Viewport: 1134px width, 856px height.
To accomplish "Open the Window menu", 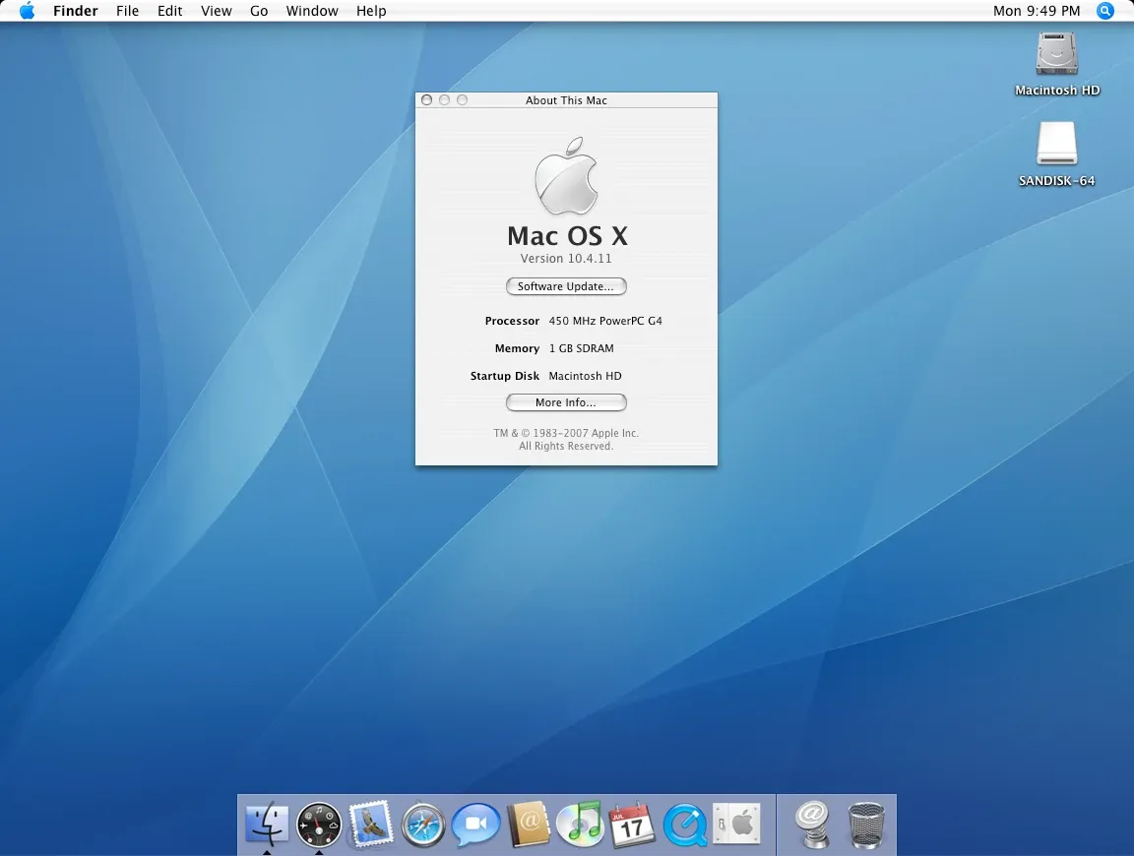I will 312,11.
